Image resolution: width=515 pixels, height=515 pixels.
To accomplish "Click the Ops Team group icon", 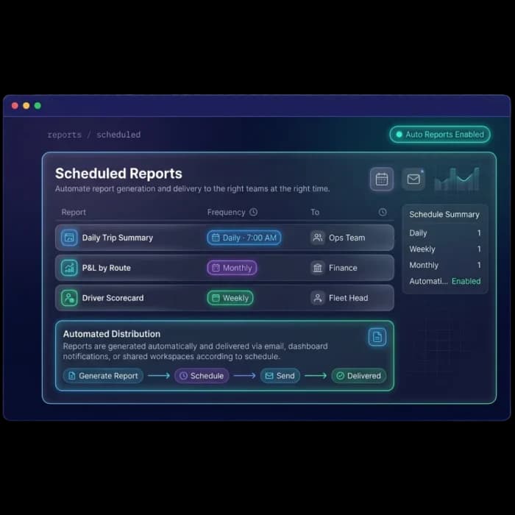I will (x=318, y=238).
